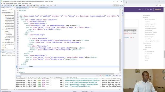The height and width of the screenshot is (92, 165).
Task: Minimize the Package Explorer view
Action: pos(13,7)
